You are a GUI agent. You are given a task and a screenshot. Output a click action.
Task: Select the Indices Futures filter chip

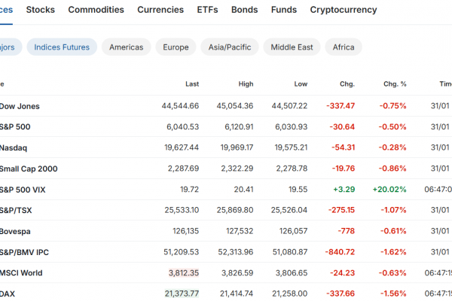pos(62,47)
